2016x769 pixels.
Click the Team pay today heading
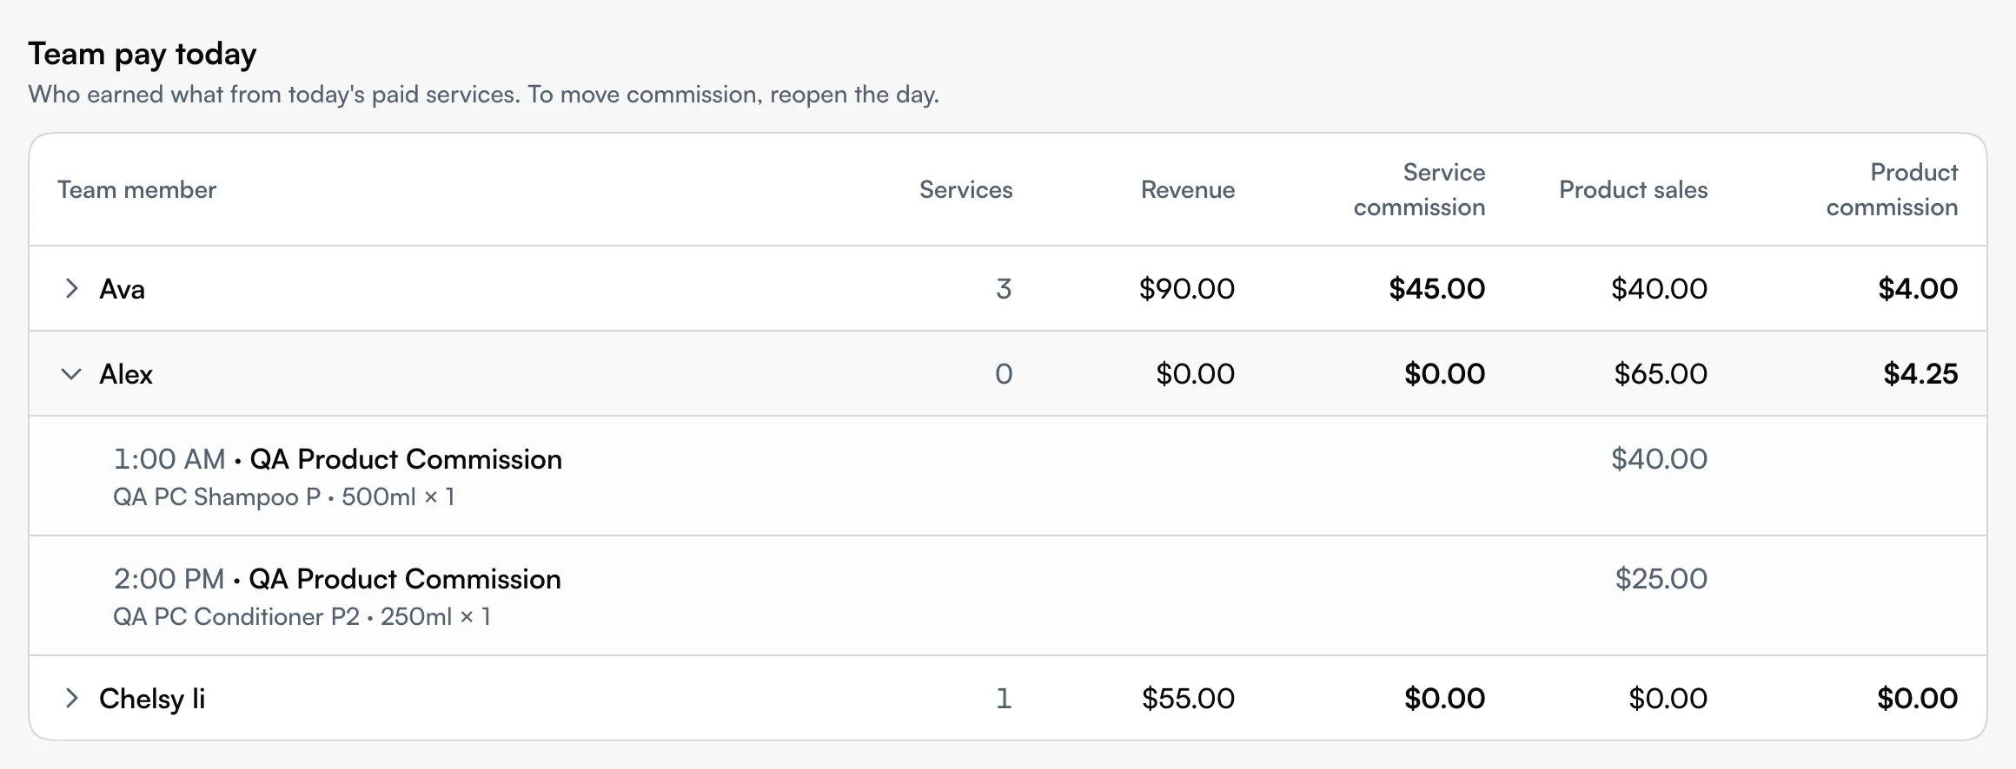tap(143, 55)
